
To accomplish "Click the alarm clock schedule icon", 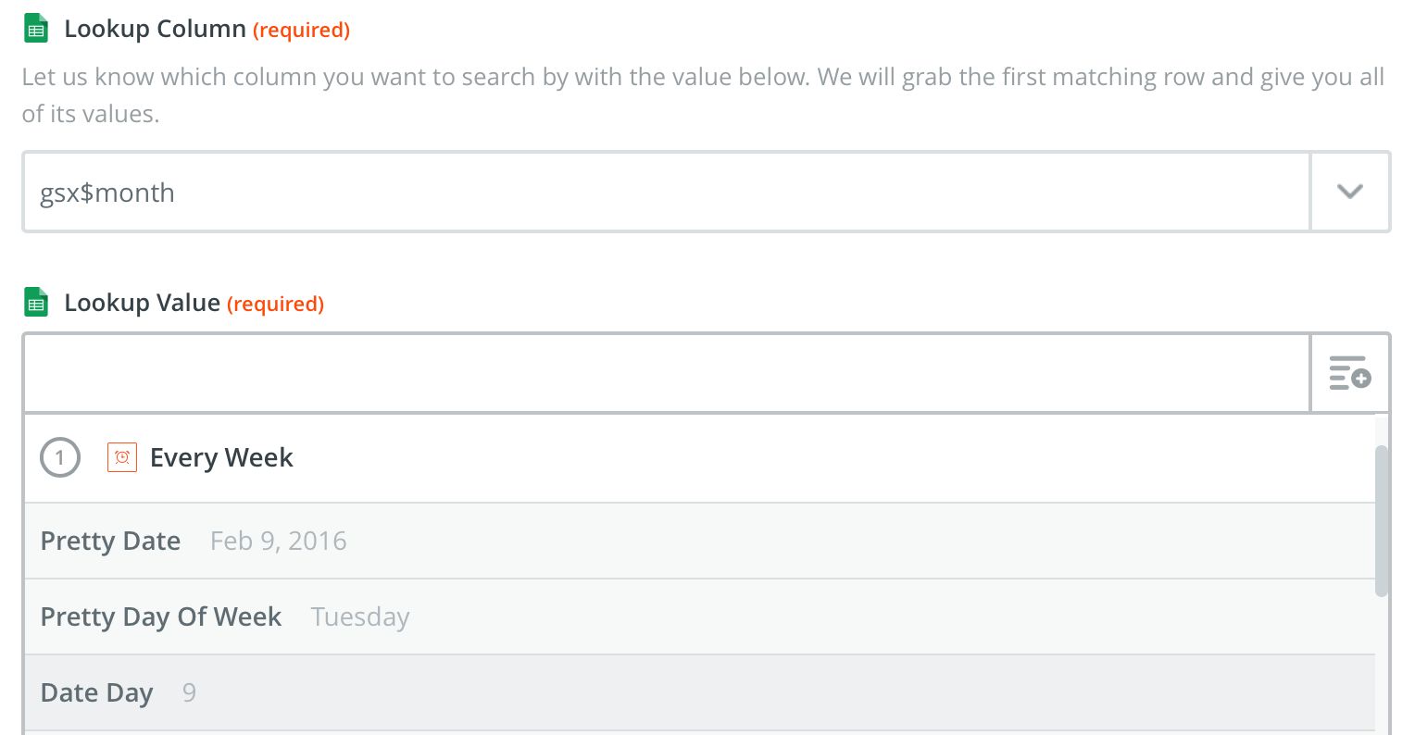I will click(122, 457).
